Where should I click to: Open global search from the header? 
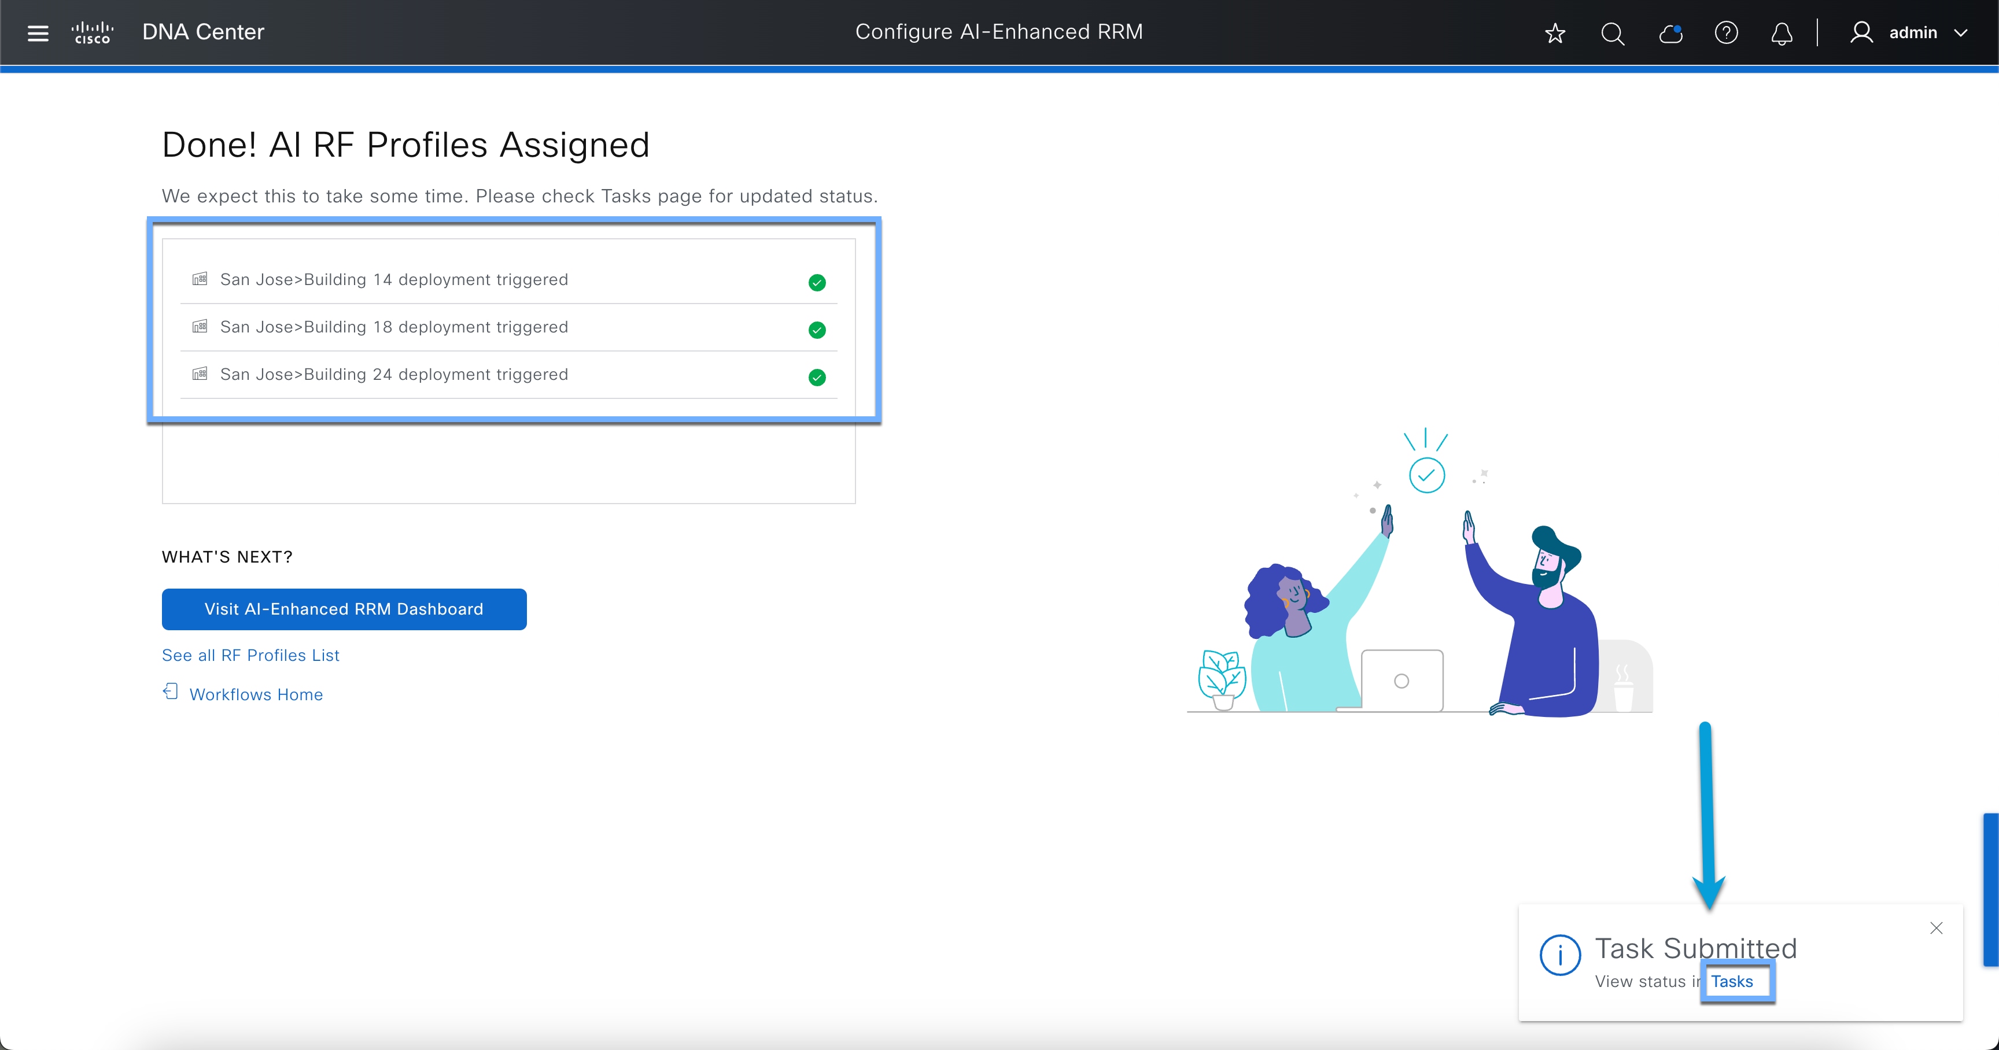tap(1612, 34)
